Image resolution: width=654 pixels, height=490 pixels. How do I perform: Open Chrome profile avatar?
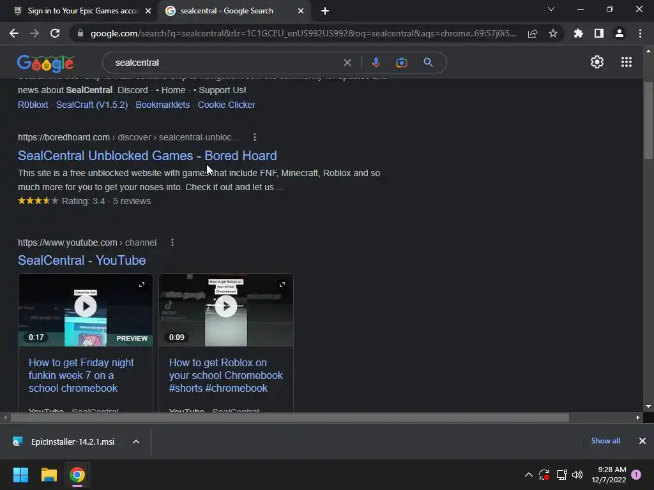620,33
